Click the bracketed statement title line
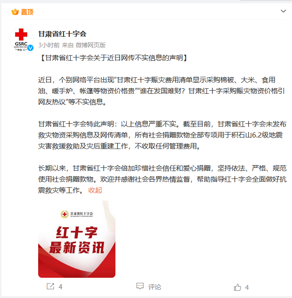 114,58
